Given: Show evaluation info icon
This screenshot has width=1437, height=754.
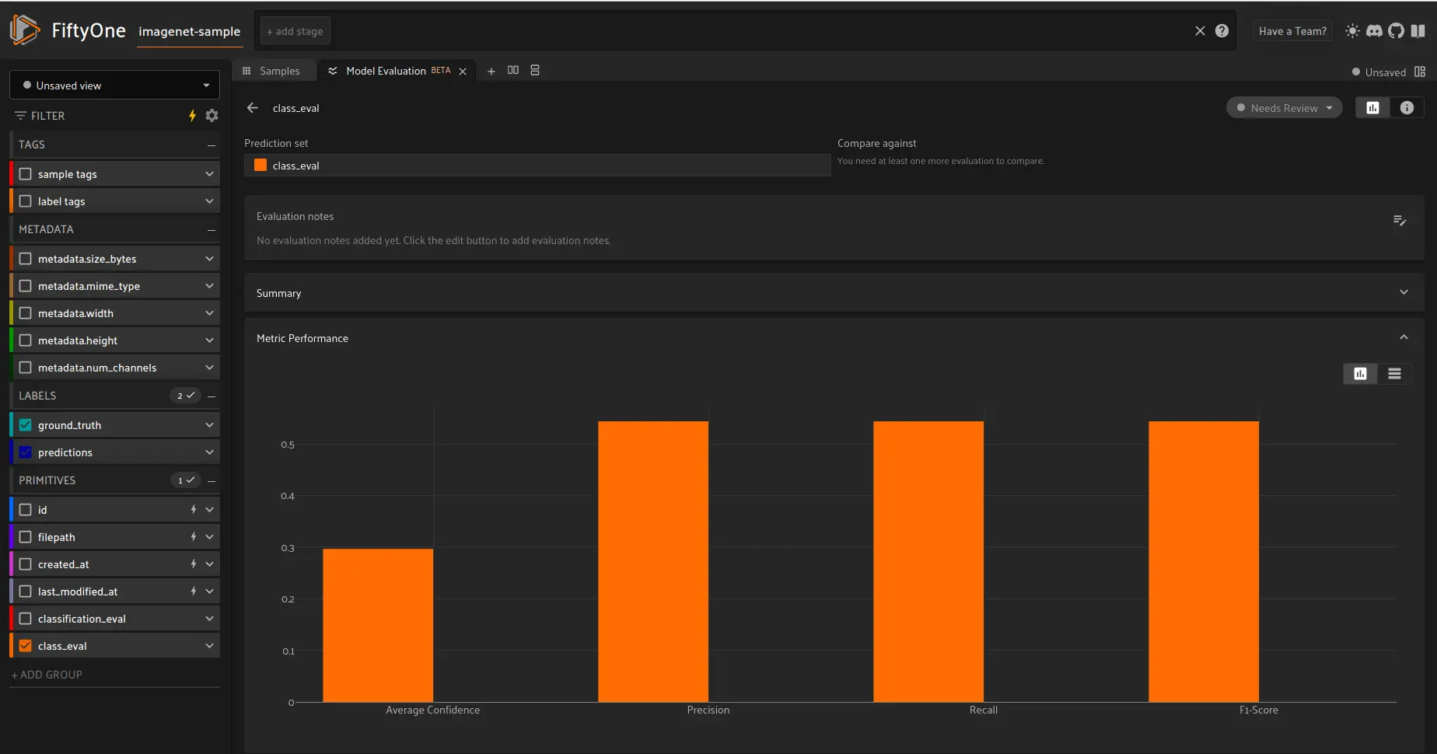Looking at the screenshot, I should click(1407, 108).
